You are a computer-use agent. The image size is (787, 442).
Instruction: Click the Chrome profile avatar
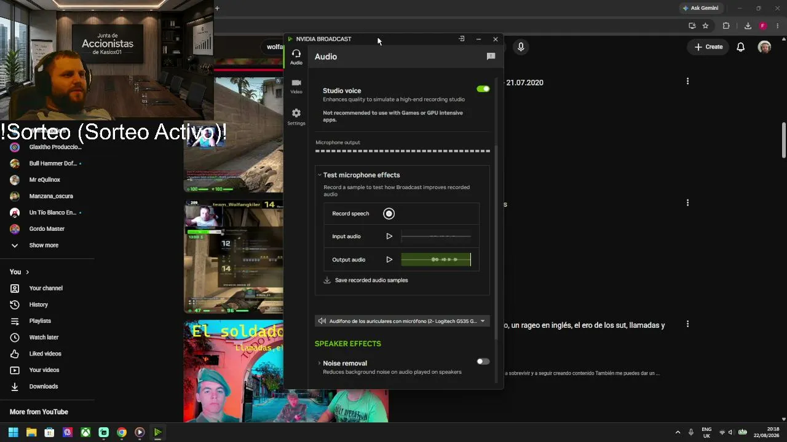pos(762,26)
